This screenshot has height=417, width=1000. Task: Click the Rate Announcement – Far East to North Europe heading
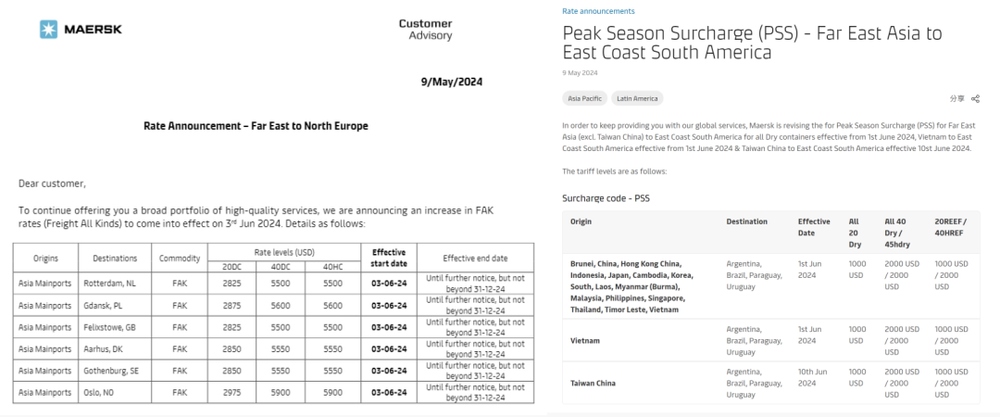pyautogui.click(x=256, y=125)
